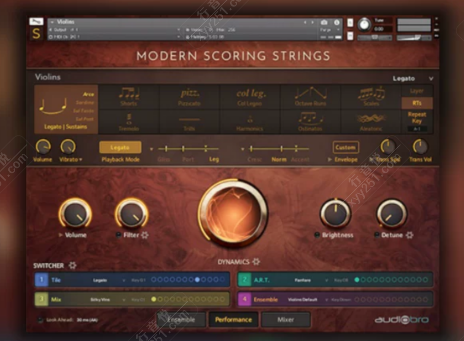Select the Trills articulation tile
Image resolution: width=464 pixels, height=341 pixels.
coord(189,122)
